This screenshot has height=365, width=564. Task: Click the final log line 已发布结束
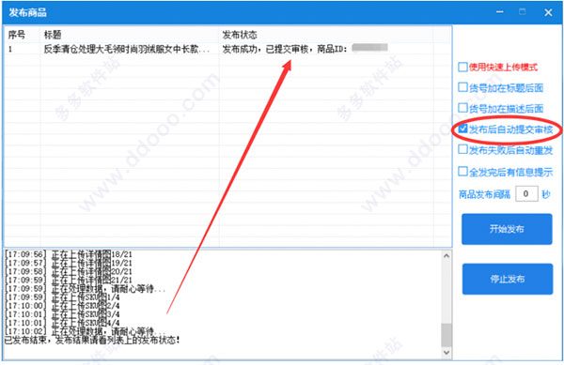pos(92,340)
